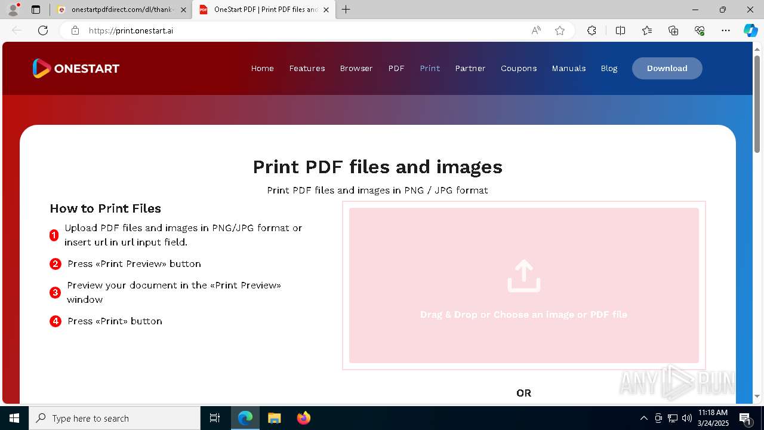Click the scrollbar down arrow
The image size is (764, 430).
tap(757, 396)
